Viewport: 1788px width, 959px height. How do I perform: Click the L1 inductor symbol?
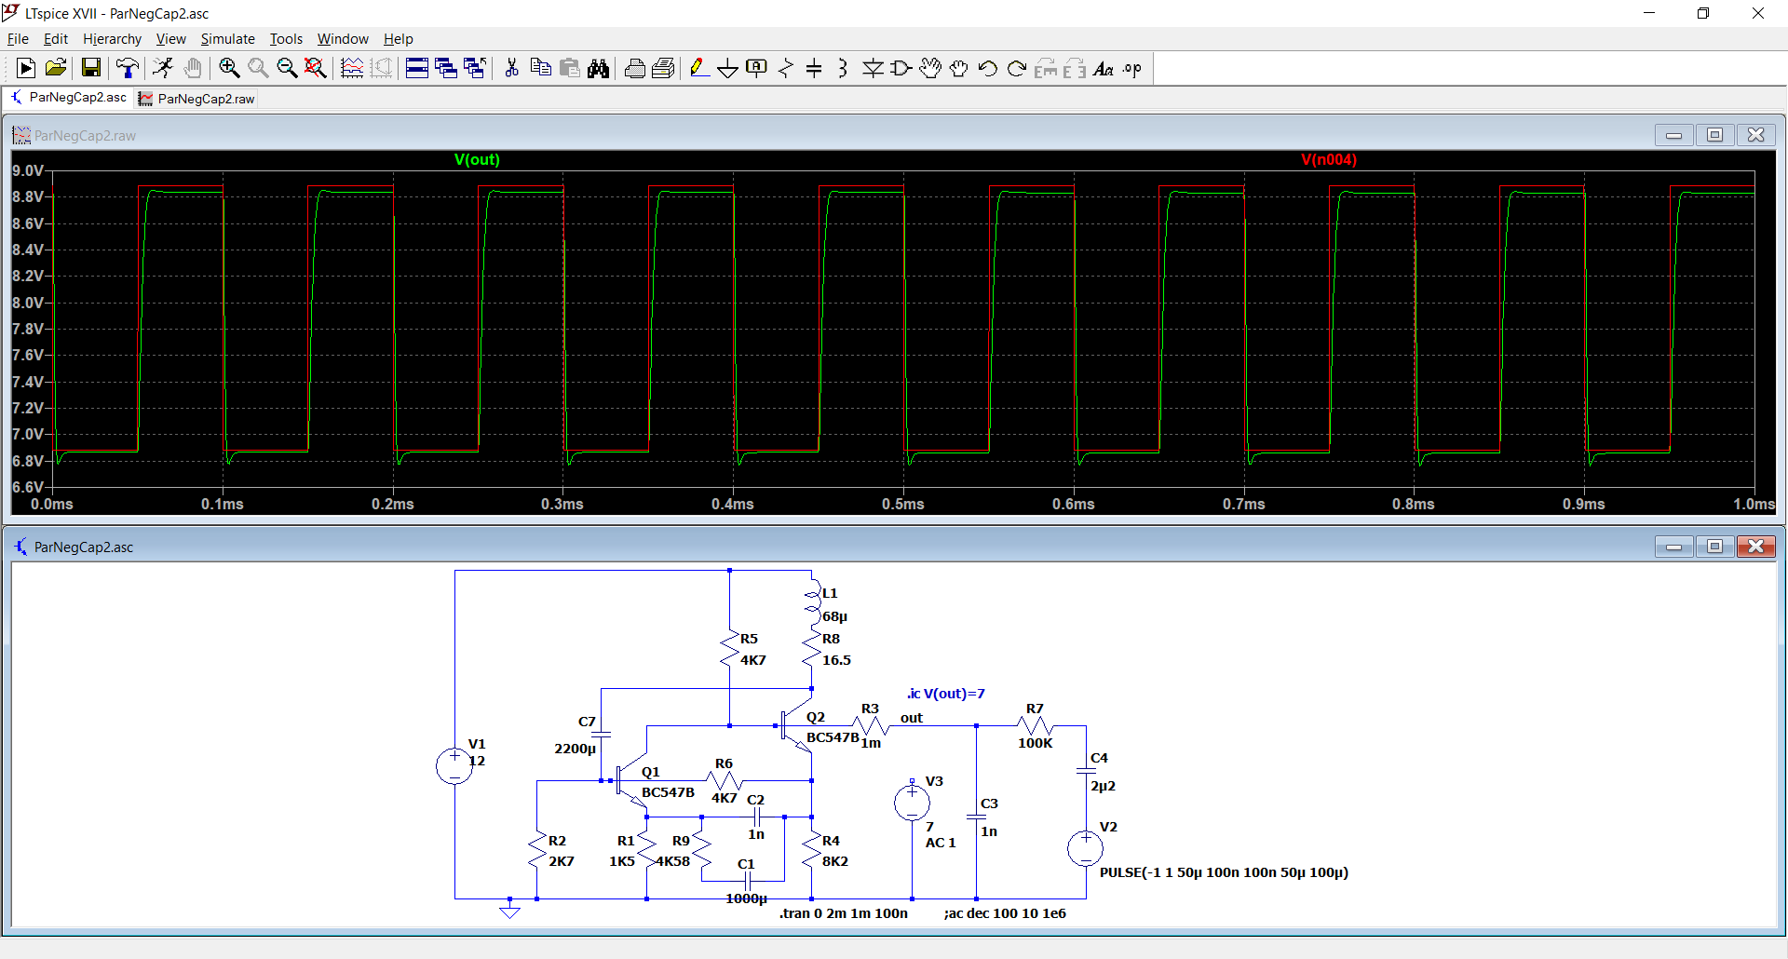coord(813,601)
